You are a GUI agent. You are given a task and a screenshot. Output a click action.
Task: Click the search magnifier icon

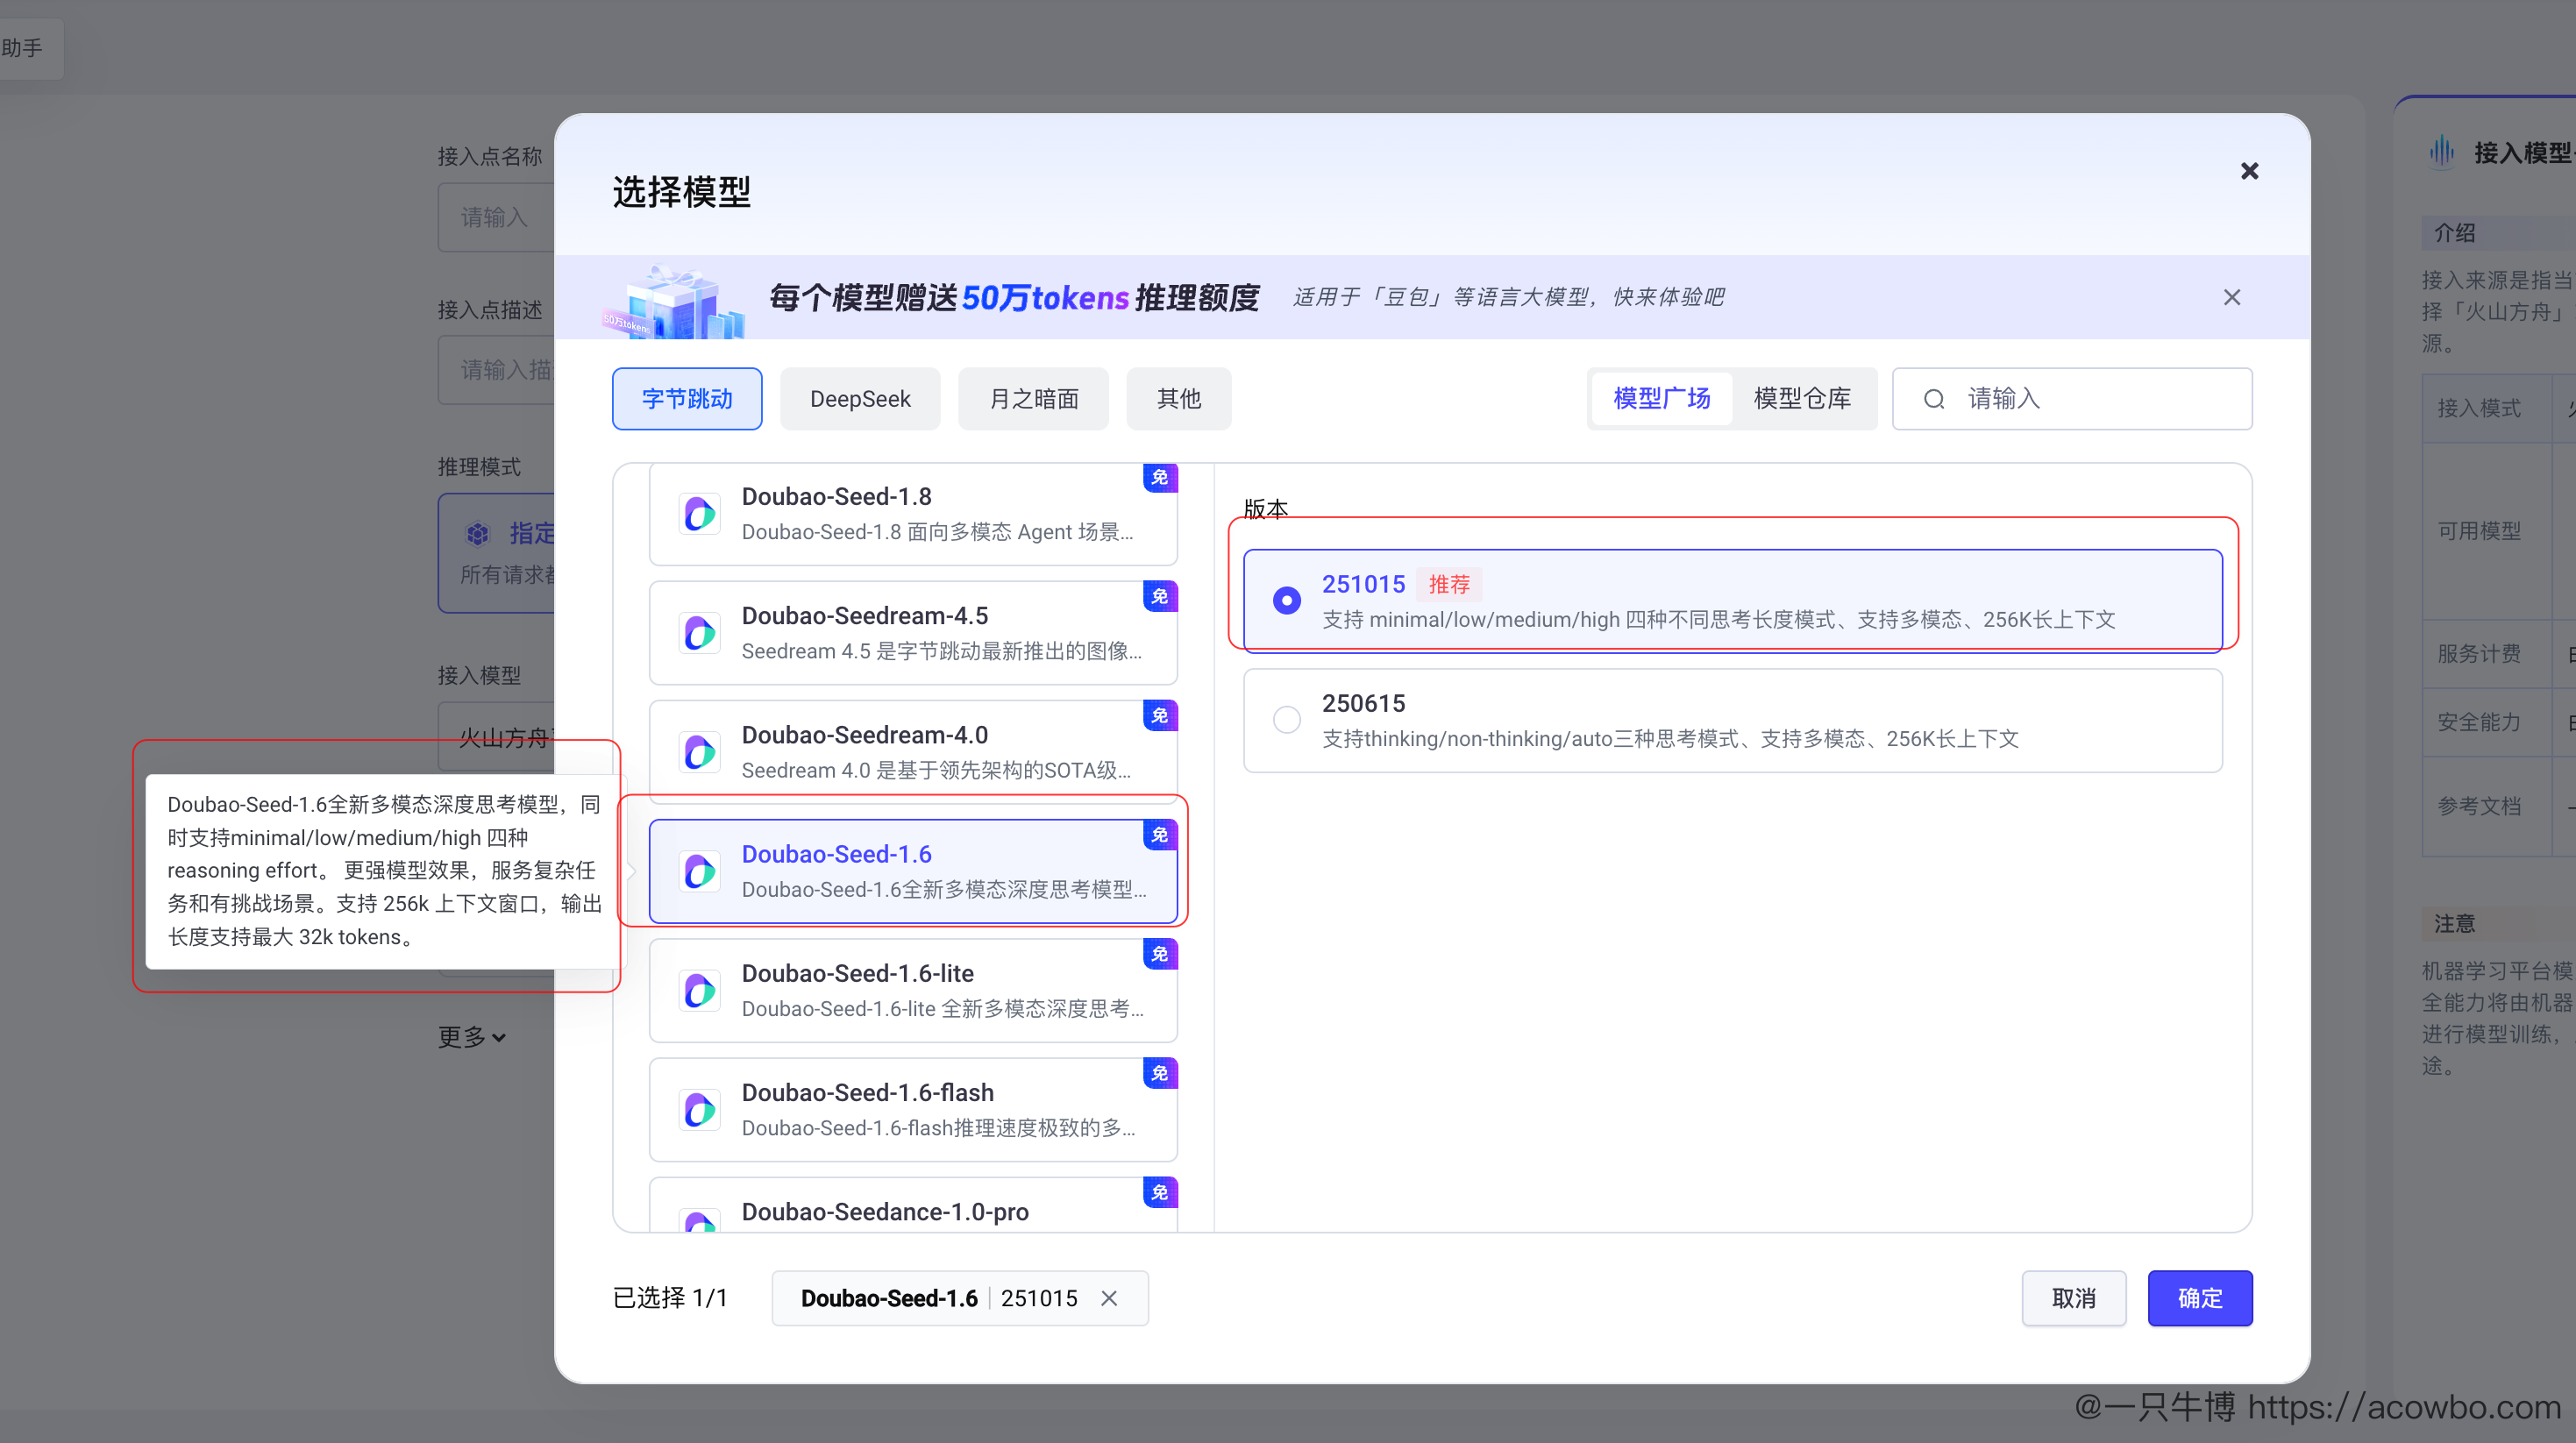(x=1934, y=399)
